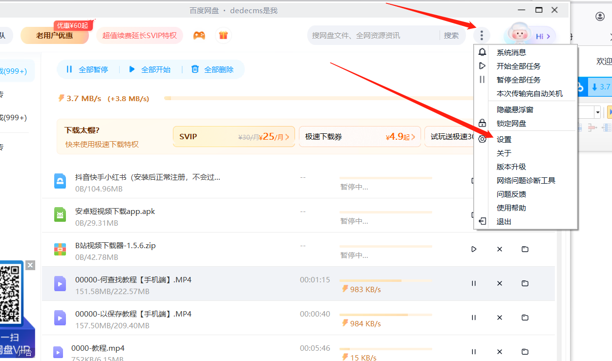Click 快来使用极速下载特权 link
This screenshot has height=361, width=612.
(102, 144)
